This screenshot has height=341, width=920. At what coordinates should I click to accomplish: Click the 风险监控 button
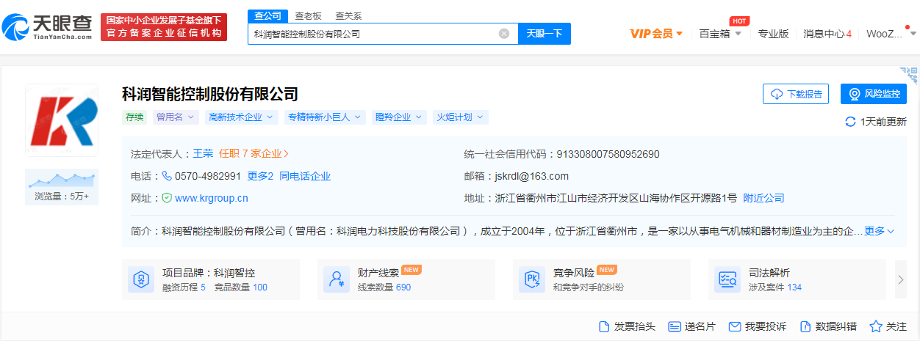(x=874, y=94)
